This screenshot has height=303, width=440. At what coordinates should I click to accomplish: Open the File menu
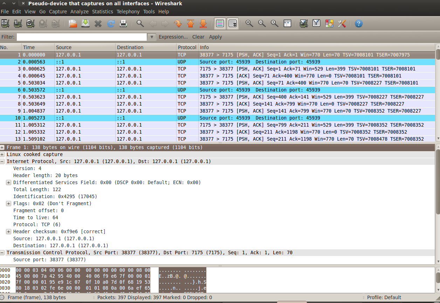point(5,12)
